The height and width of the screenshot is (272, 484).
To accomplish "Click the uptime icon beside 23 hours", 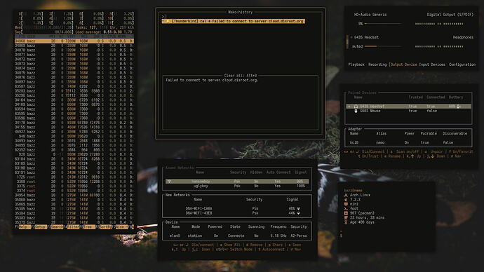I will (346, 218).
